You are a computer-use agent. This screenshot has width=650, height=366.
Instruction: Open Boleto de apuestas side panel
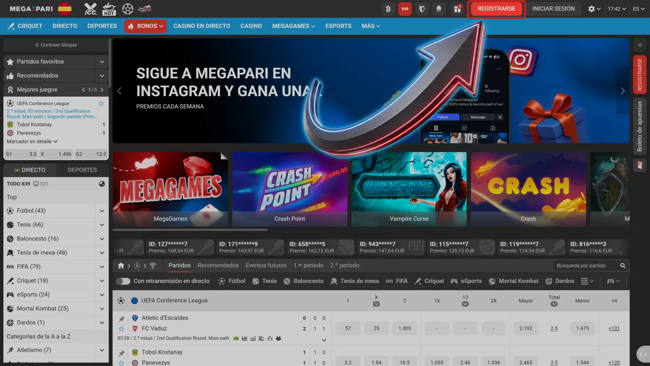(x=640, y=126)
